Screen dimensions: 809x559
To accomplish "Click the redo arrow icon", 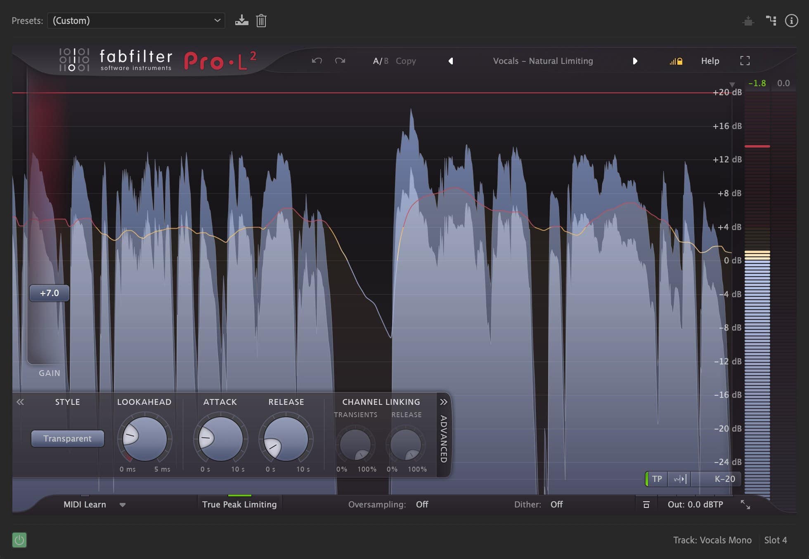I will coord(340,61).
